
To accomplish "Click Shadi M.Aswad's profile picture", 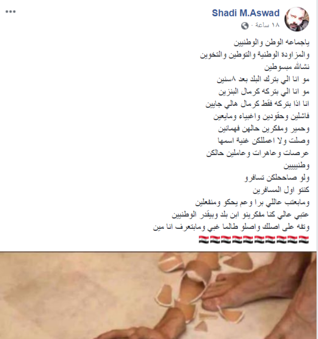I will tap(296, 19).
